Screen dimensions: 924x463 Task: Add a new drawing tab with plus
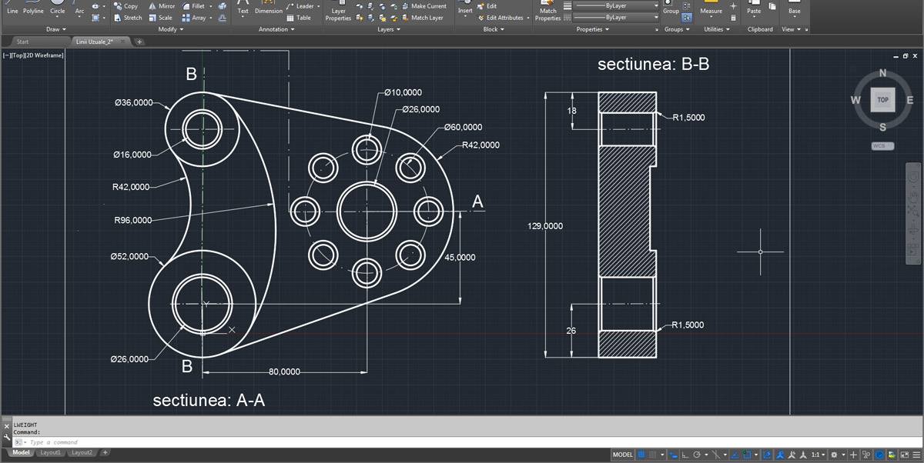point(139,42)
